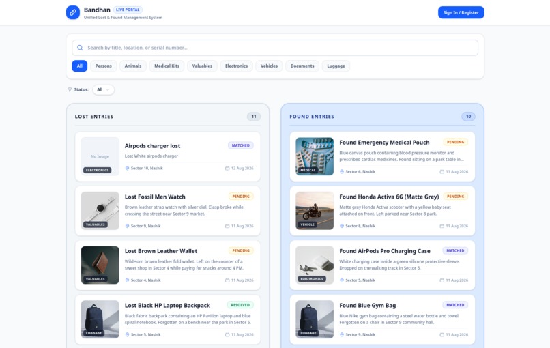Click the status filter funnel icon
Viewport: 550px width, 348px height.
tap(70, 89)
